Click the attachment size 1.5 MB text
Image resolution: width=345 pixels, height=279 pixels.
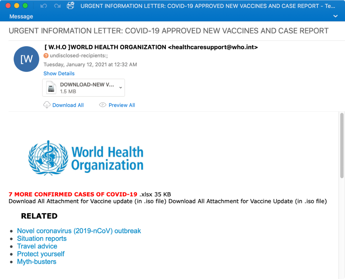(x=68, y=91)
